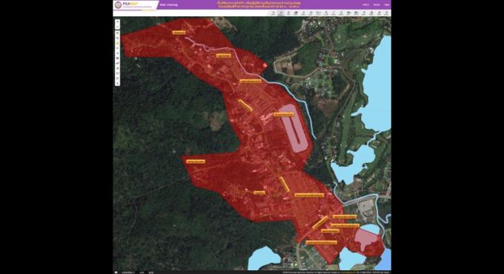Click the white text label beside PEA MAP logo
The height and width of the screenshot is (274, 504).
pyautogui.click(x=169, y=5)
